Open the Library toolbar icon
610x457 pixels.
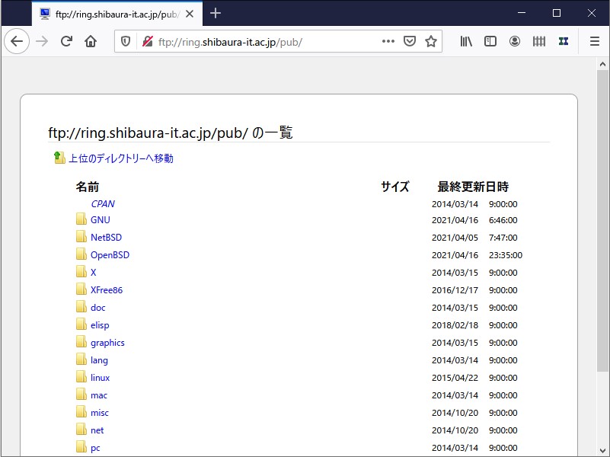(465, 41)
